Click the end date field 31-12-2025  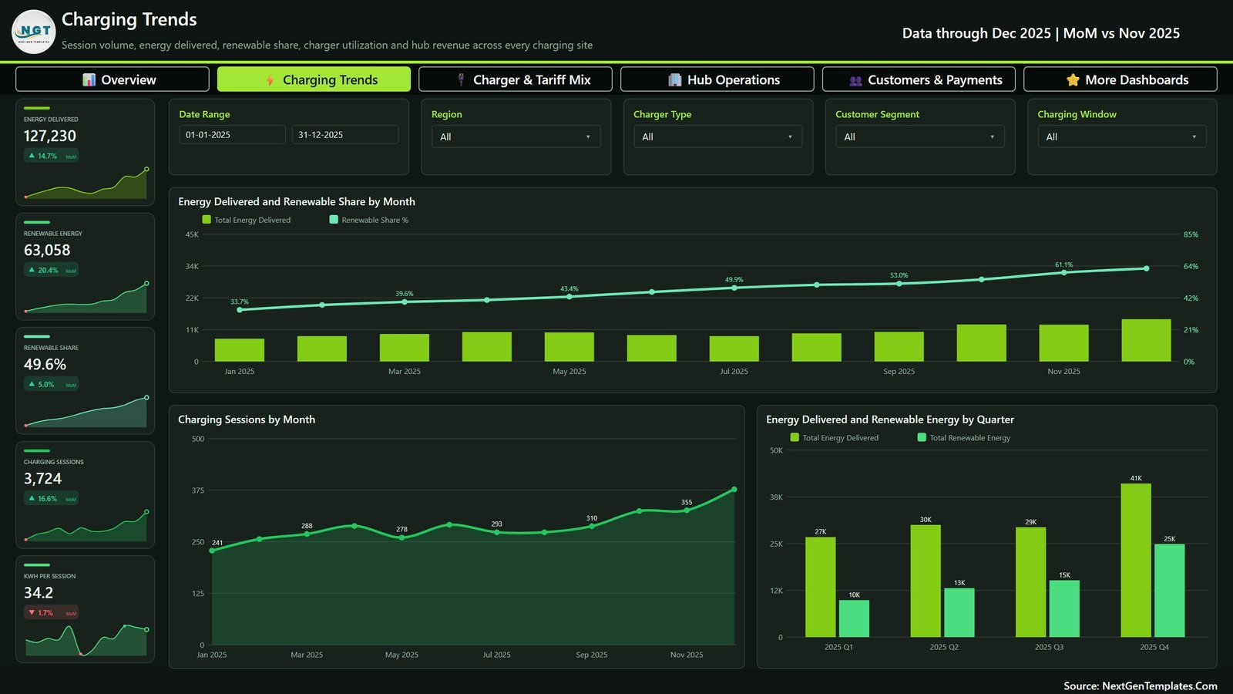tap(344, 135)
